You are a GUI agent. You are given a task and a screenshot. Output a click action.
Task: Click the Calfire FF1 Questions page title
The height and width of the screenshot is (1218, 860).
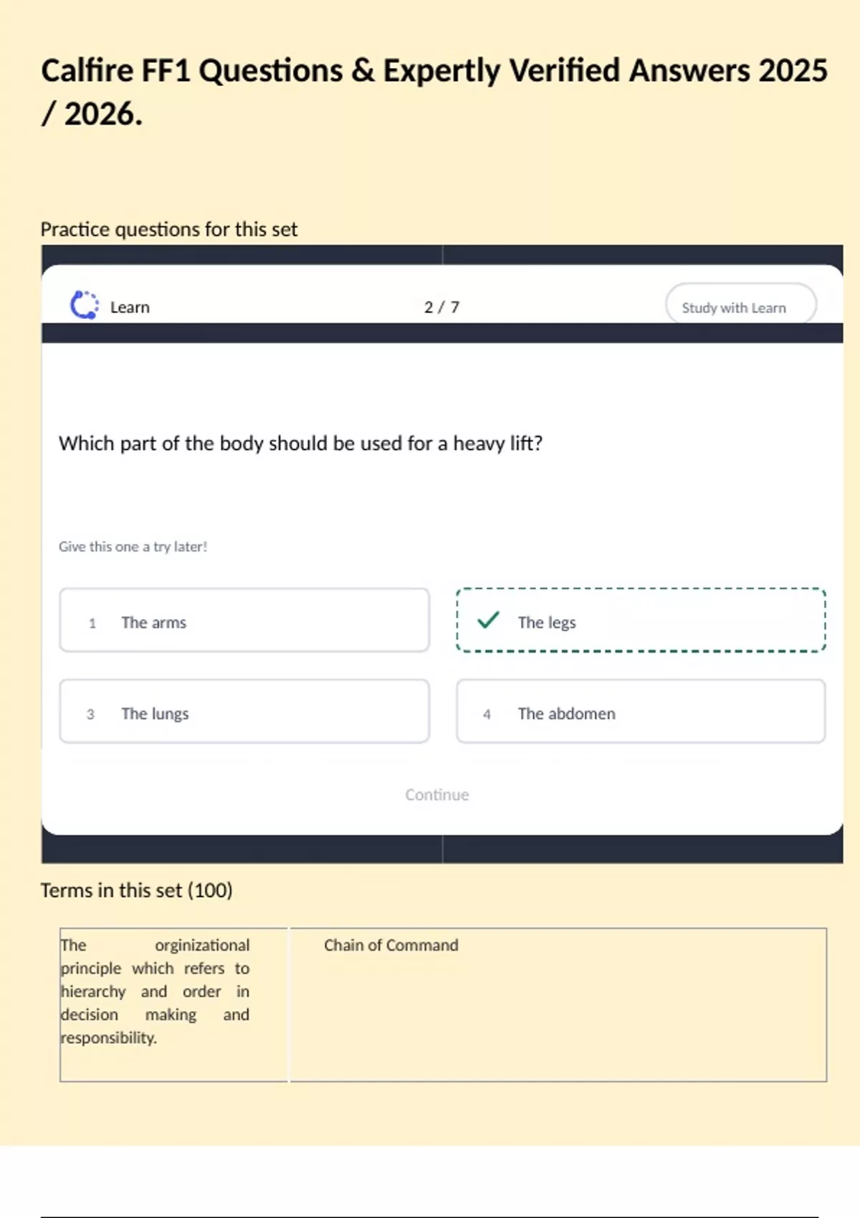point(434,92)
